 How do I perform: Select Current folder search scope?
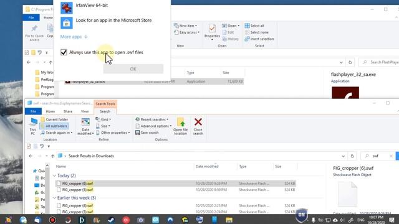point(54,119)
